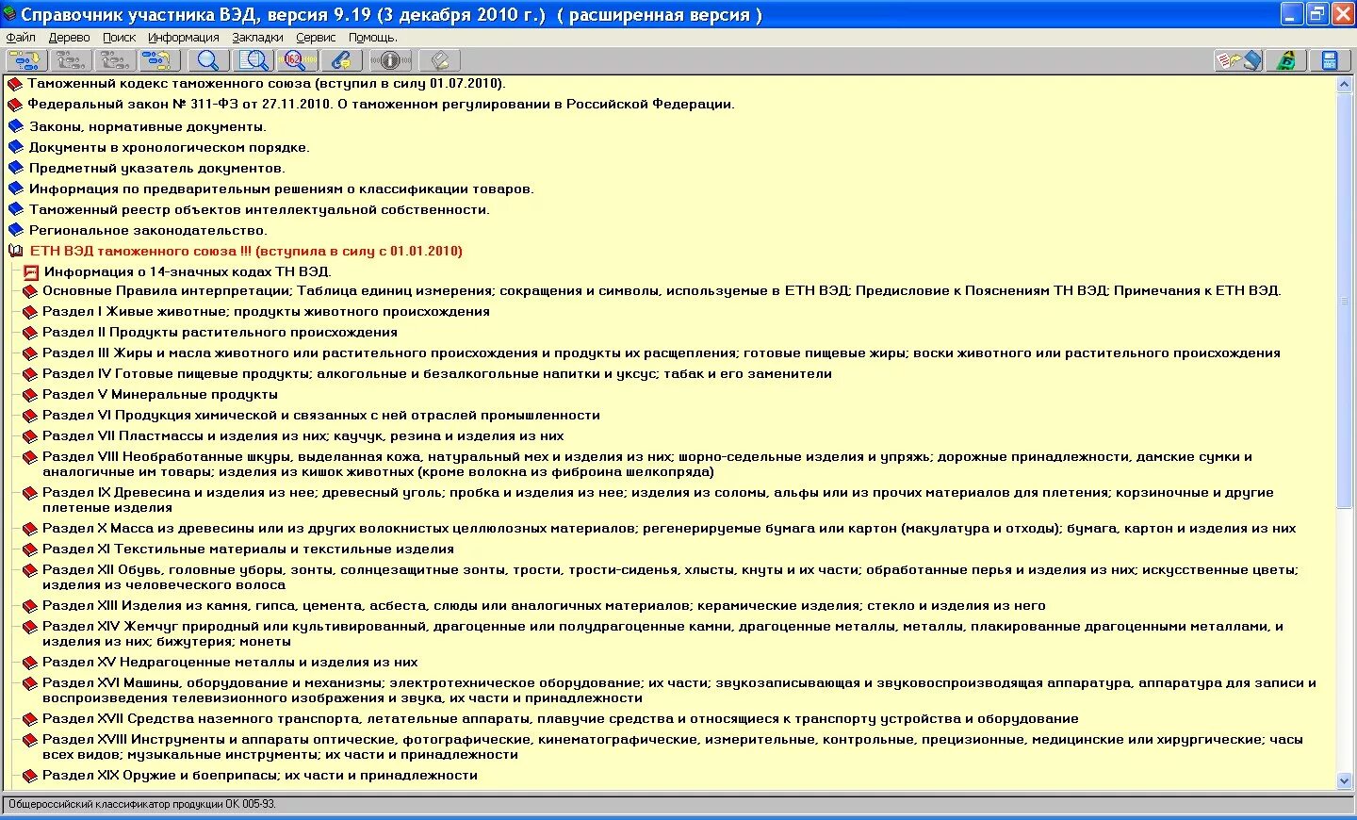Click the red book icon of Раздел XI

[30, 549]
